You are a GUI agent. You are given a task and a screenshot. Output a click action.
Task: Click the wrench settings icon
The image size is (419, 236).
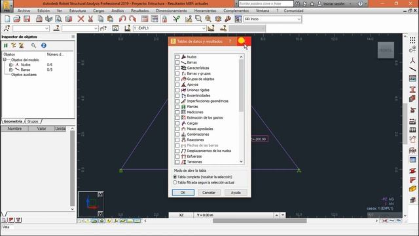click(x=228, y=19)
